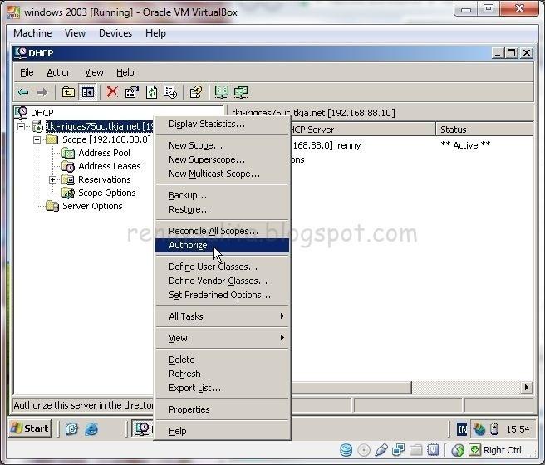The image size is (545, 465).
Task: Click the Up one level folder icon
Action: [68, 92]
